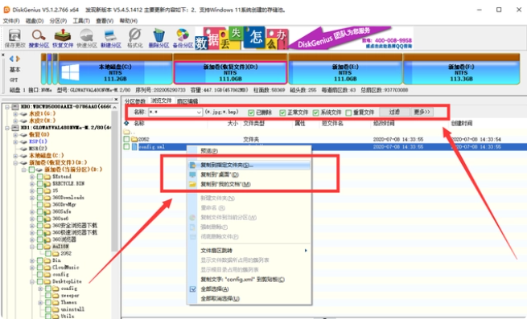
Task: Collapse the DesktopLite folder node
Action: click(32, 281)
